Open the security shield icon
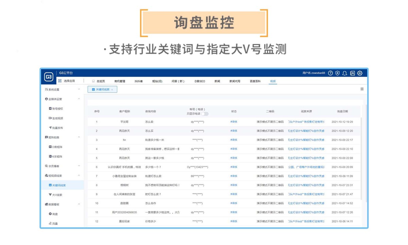Screen dimensions: 408x245 coord(338,73)
